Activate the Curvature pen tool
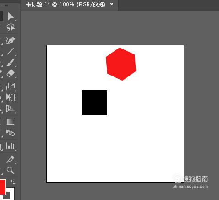Image resolution: width=219 pixels, height=200 pixels. (11, 40)
